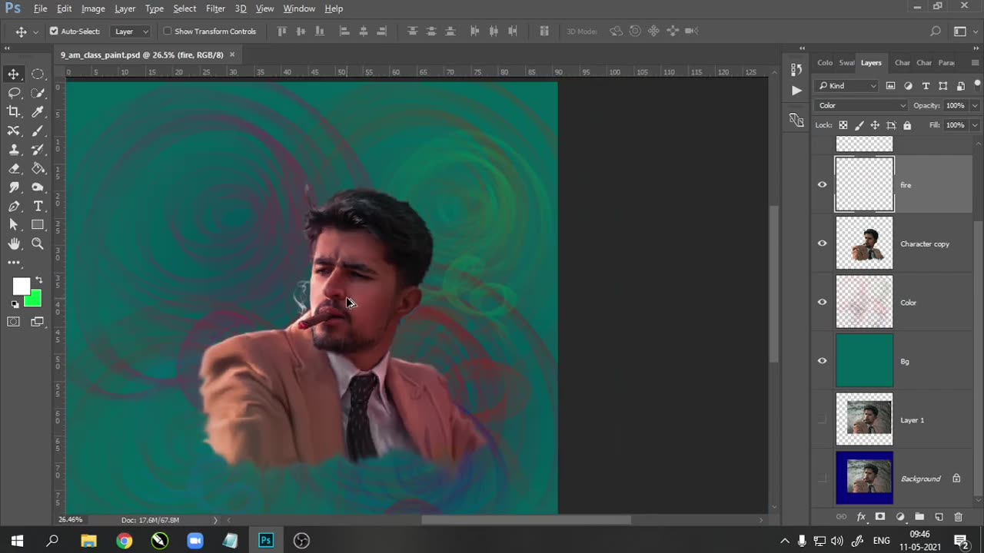The height and width of the screenshot is (553, 984).
Task: Select the 9_am_class_paint.psd document tab
Action: (x=142, y=55)
